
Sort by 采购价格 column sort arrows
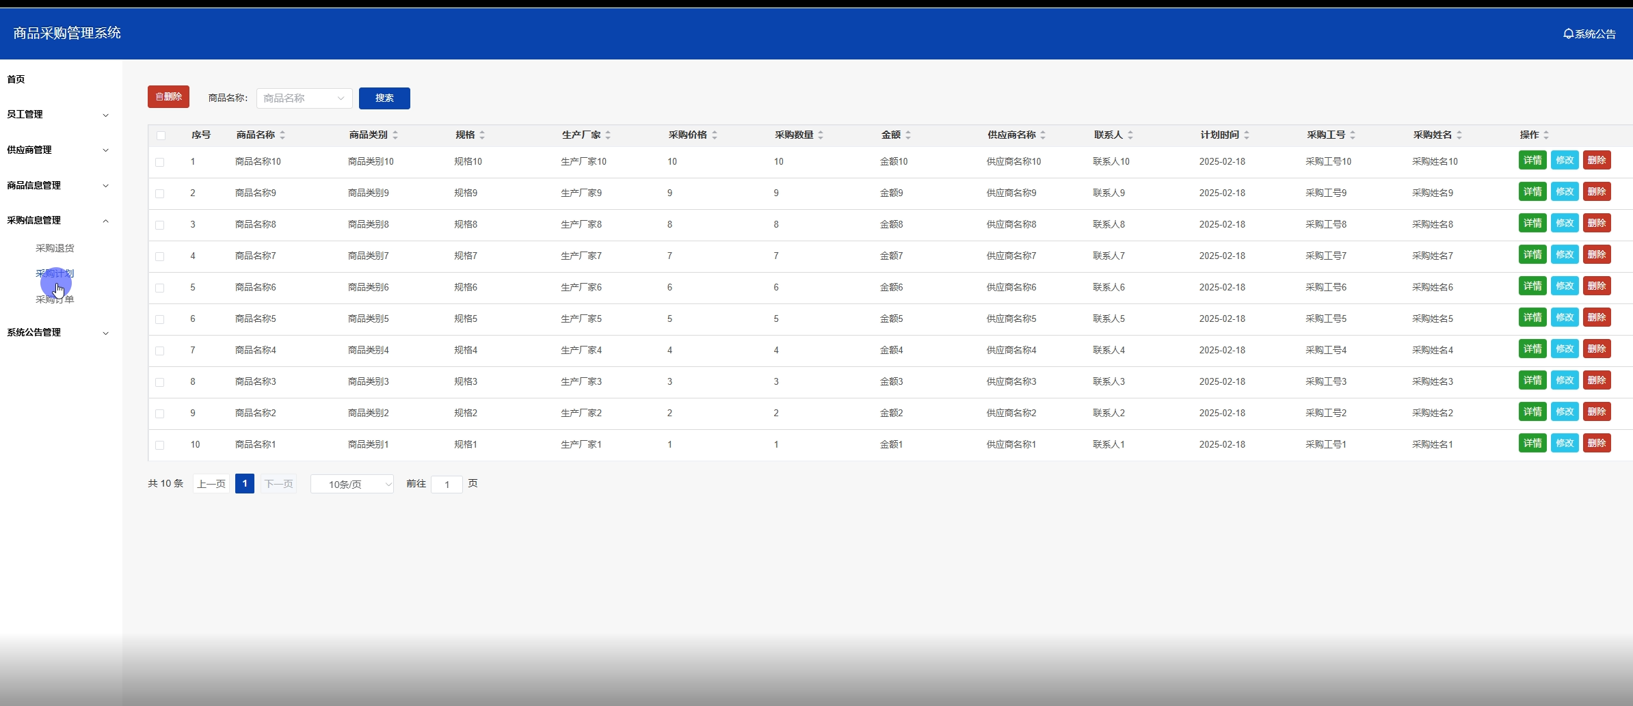point(715,135)
